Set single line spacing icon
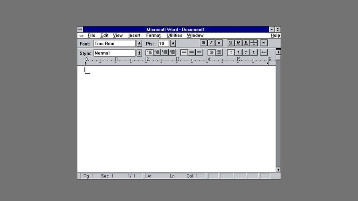Screen dimensions: 358x201 184,52
